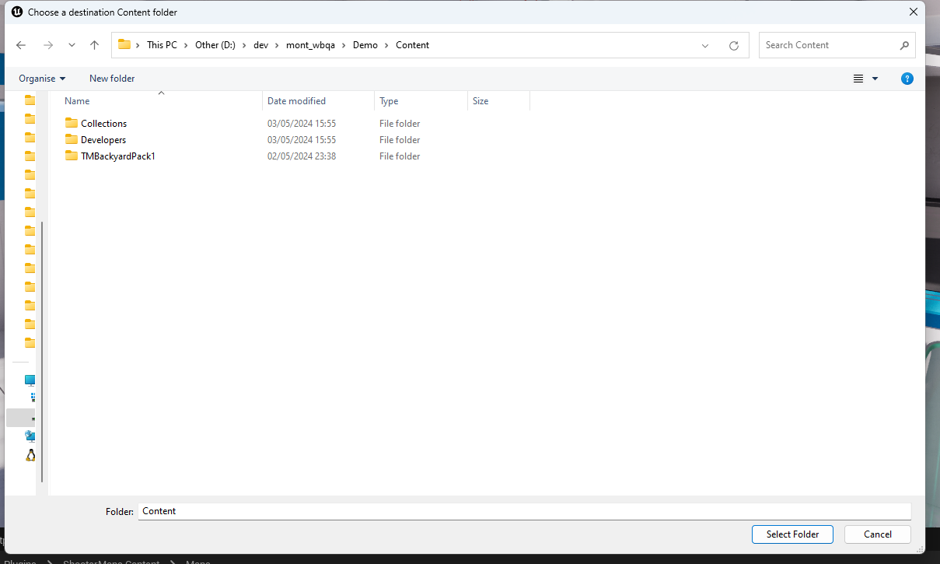Click into the Folder name text field
This screenshot has height=564, width=940.
point(522,511)
